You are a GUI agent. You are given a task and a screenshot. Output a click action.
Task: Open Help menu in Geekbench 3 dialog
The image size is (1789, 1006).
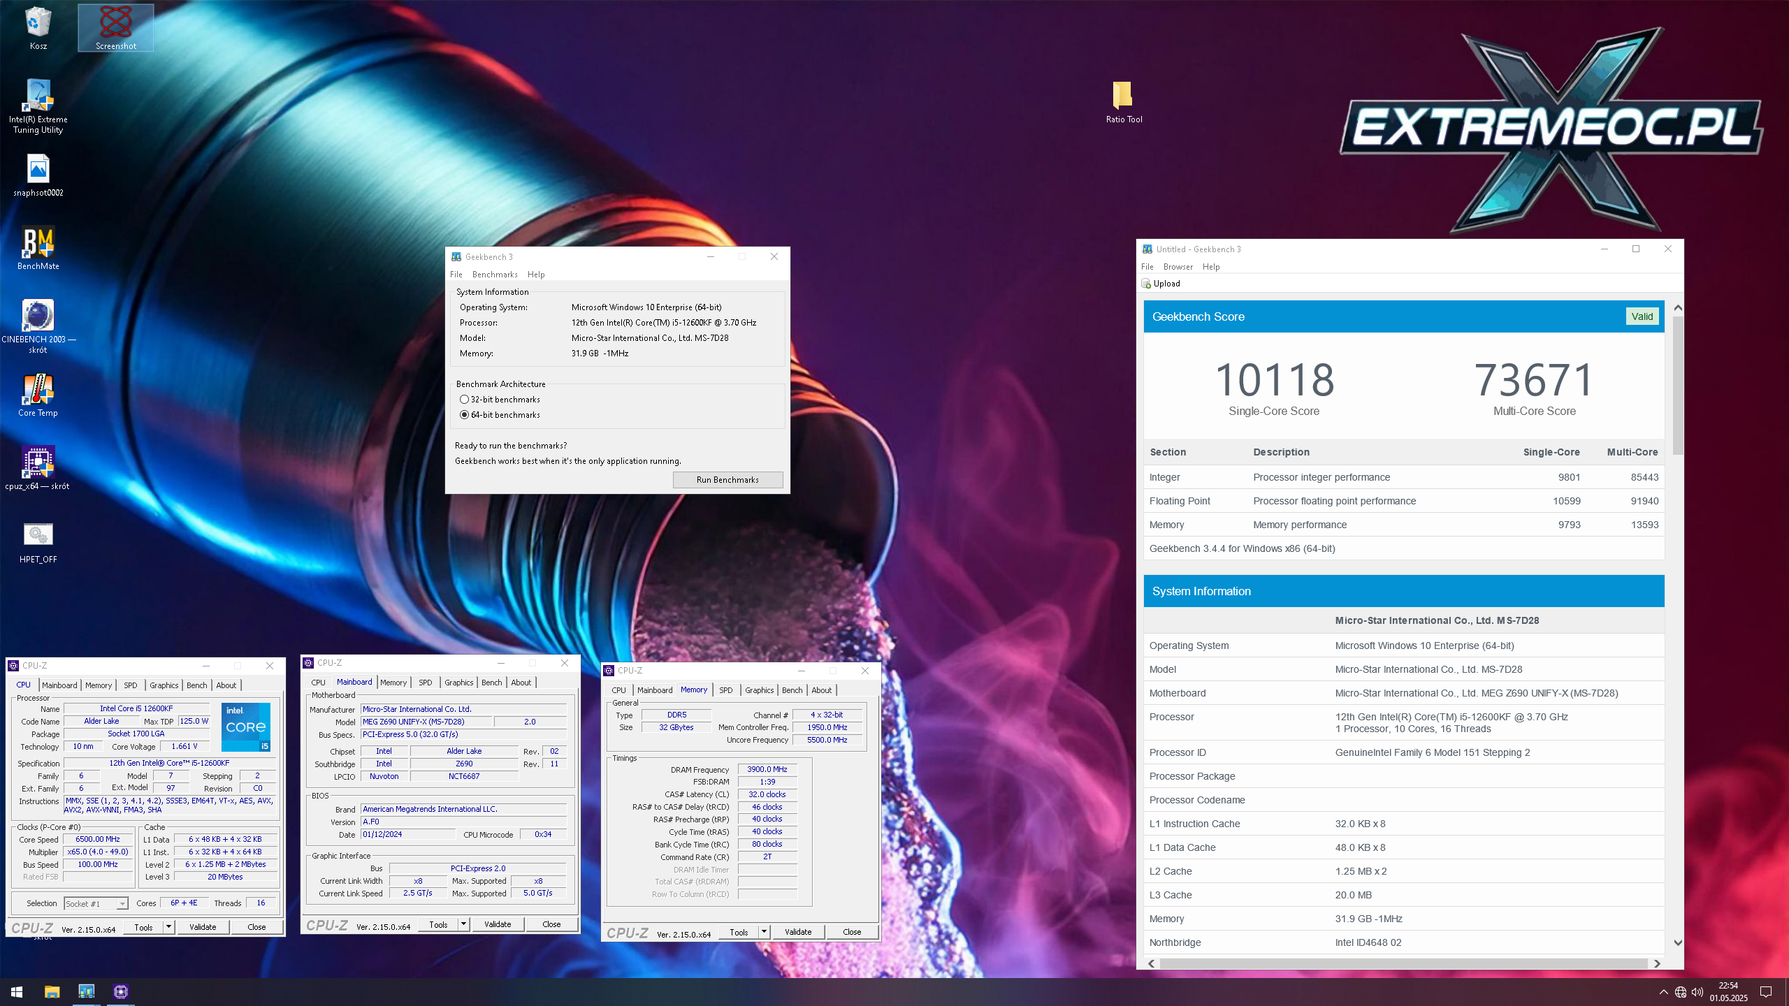(536, 275)
